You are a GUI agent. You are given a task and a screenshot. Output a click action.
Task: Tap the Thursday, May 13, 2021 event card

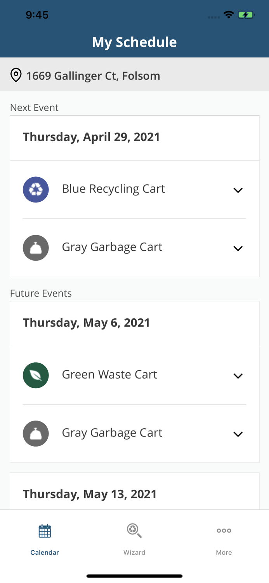[x=90, y=494]
